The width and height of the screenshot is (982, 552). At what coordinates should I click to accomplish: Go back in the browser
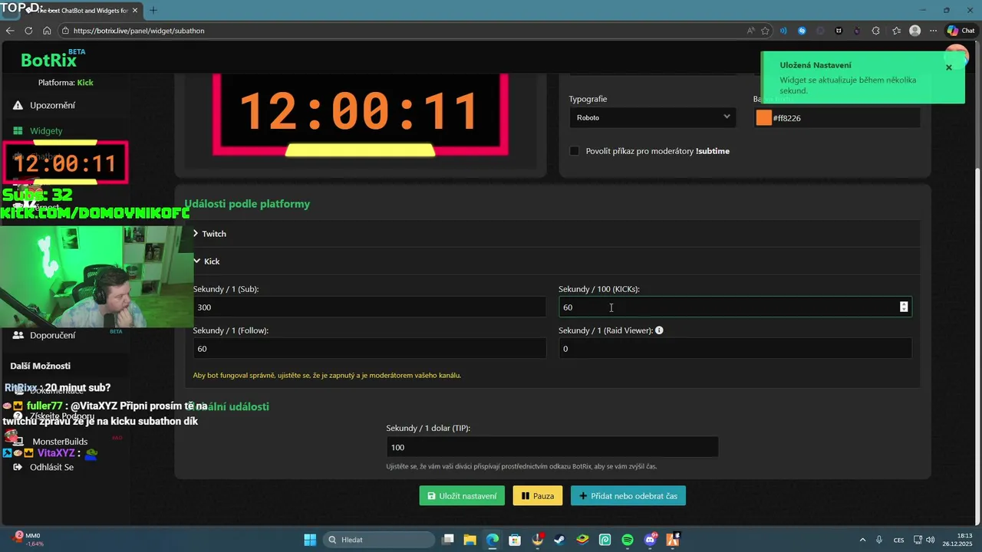point(10,31)
